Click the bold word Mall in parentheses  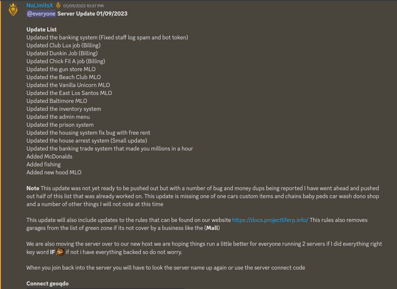[212, 228]
